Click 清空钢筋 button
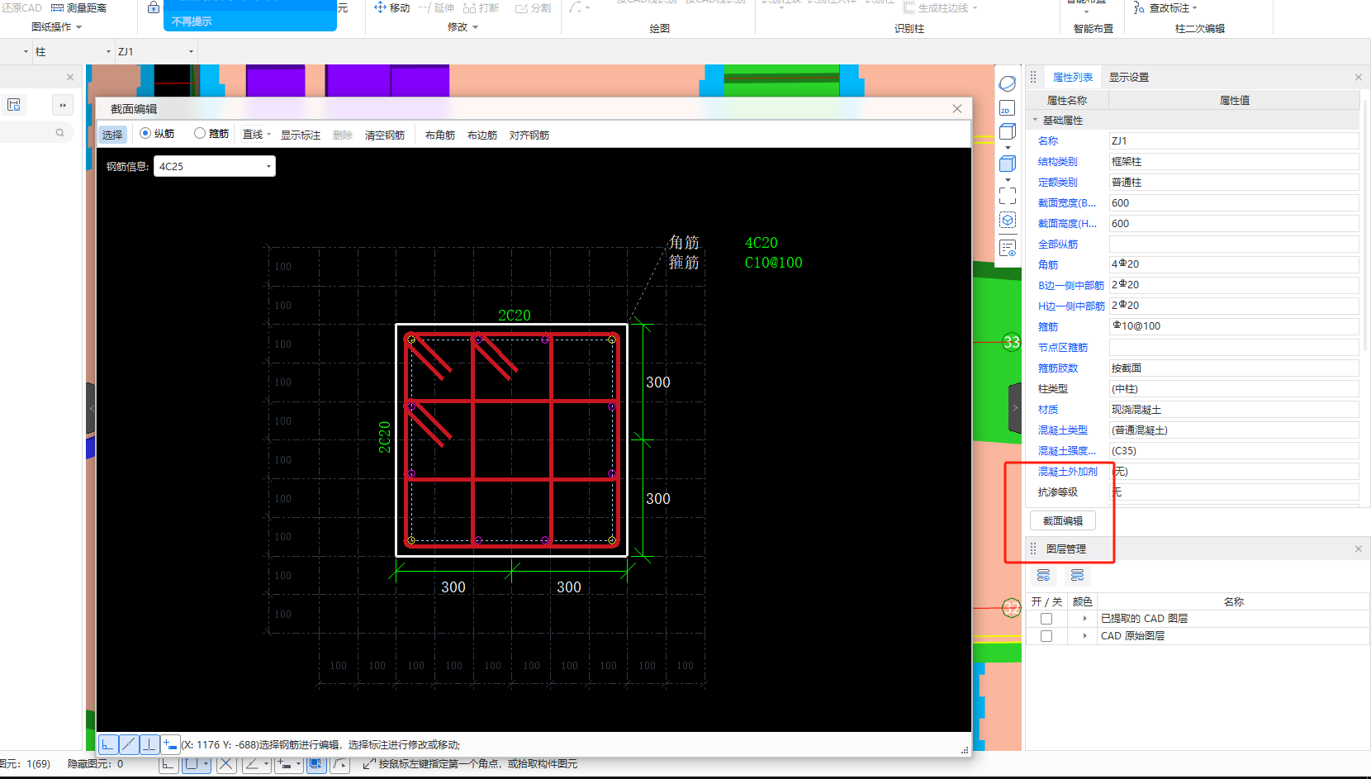Image resolution: width=1371 pixels, height=779 pixels. [x=385, y=135]
